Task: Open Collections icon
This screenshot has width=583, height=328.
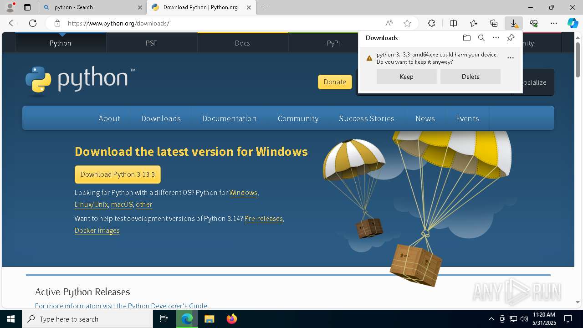Action: (x=494, y=23)
